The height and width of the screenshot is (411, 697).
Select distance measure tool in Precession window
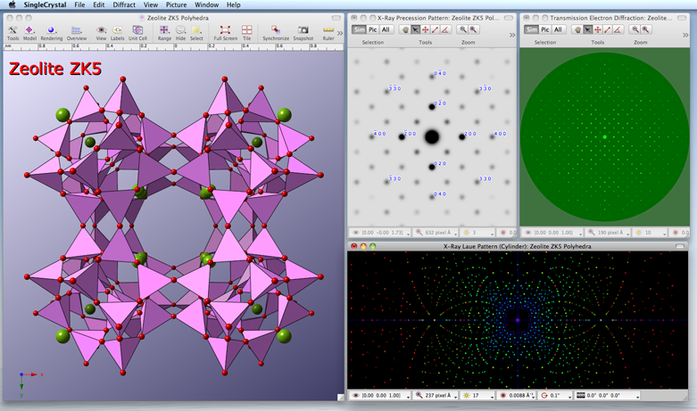(x=436, y=29)
